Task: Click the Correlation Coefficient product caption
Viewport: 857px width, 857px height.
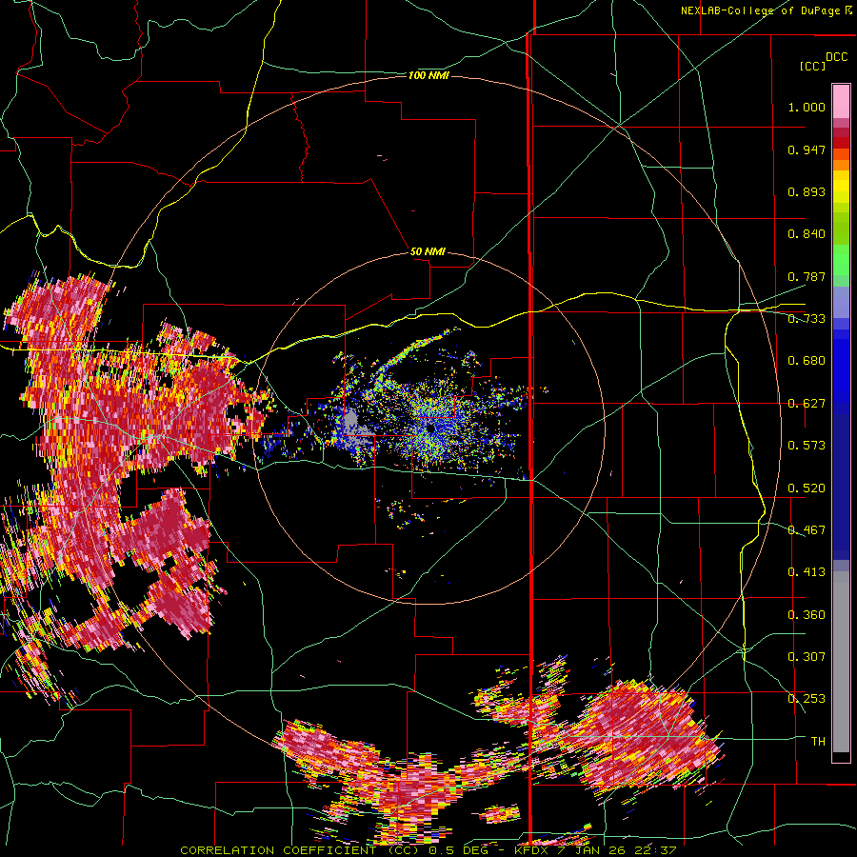Action: [428, 850]
